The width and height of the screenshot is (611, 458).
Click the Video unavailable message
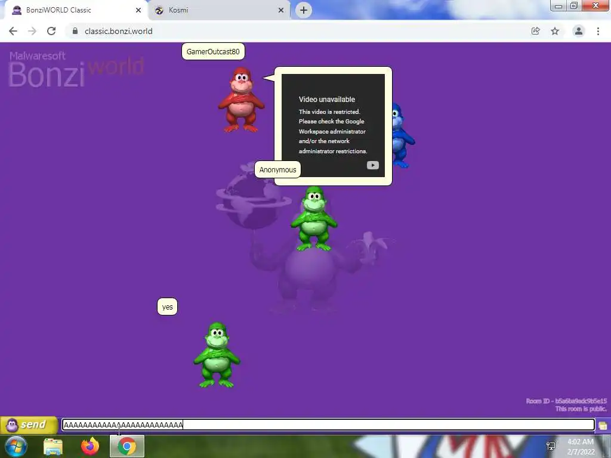[327, 100]
